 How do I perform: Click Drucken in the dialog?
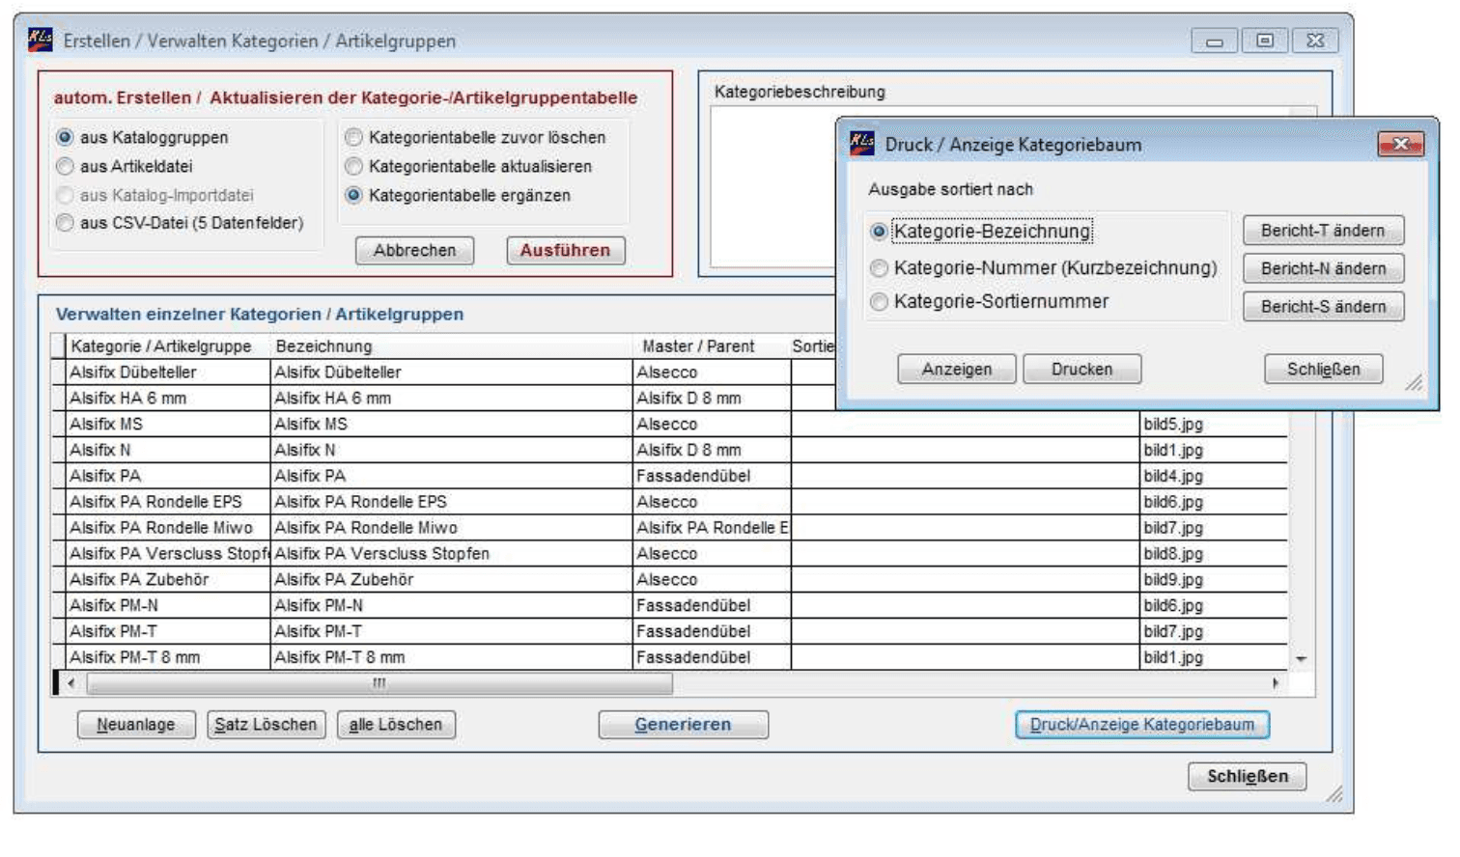point(1081,369)
